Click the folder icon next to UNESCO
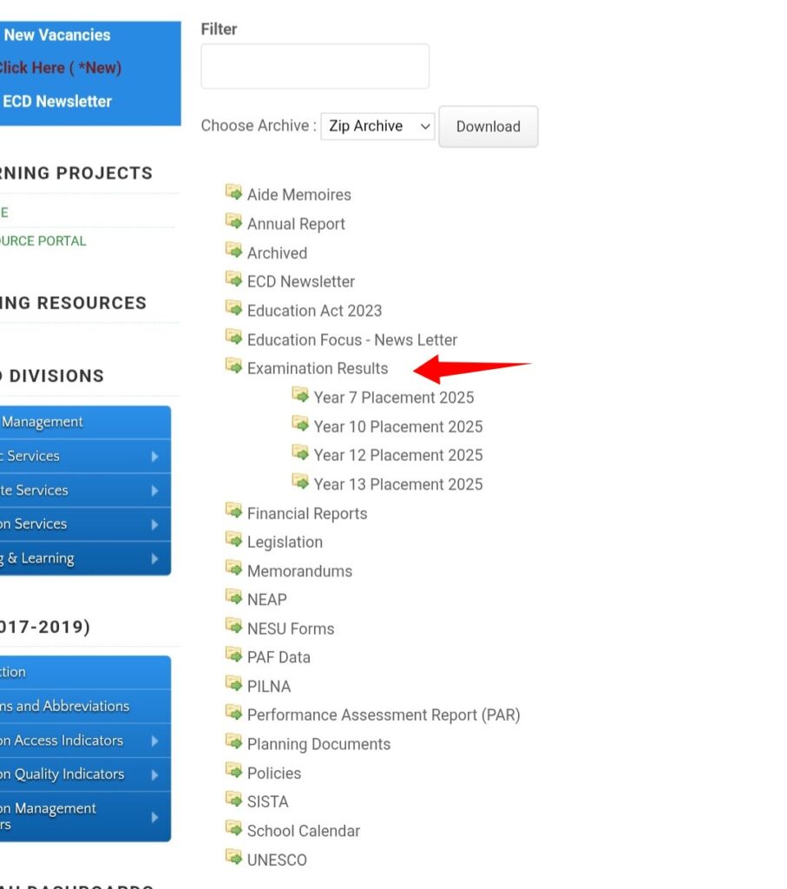This screenshot has height=889, width=787. (233, 859)
